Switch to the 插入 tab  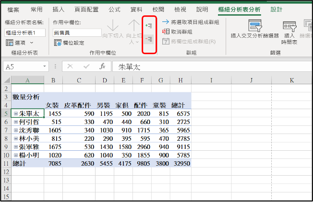click(x=58, y=10)
